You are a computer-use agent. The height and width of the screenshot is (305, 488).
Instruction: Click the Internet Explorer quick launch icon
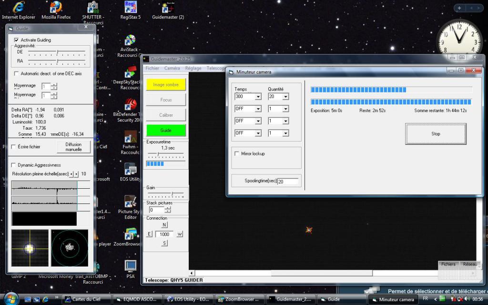tap(45, 299)
